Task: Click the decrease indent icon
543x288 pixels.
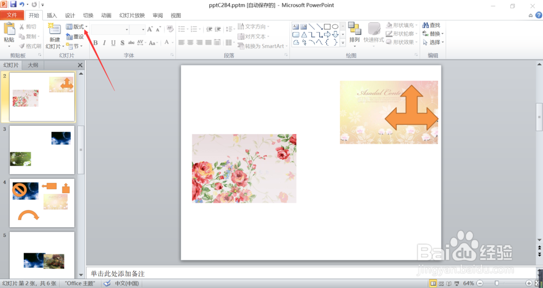Action: (209, 29)
